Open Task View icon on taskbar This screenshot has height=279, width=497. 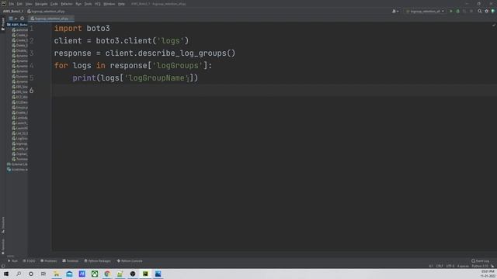tap(43, 274)
